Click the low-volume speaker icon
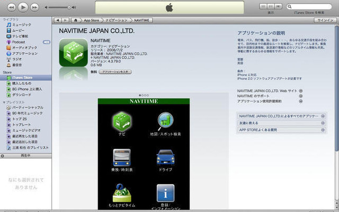 point(46,7)
